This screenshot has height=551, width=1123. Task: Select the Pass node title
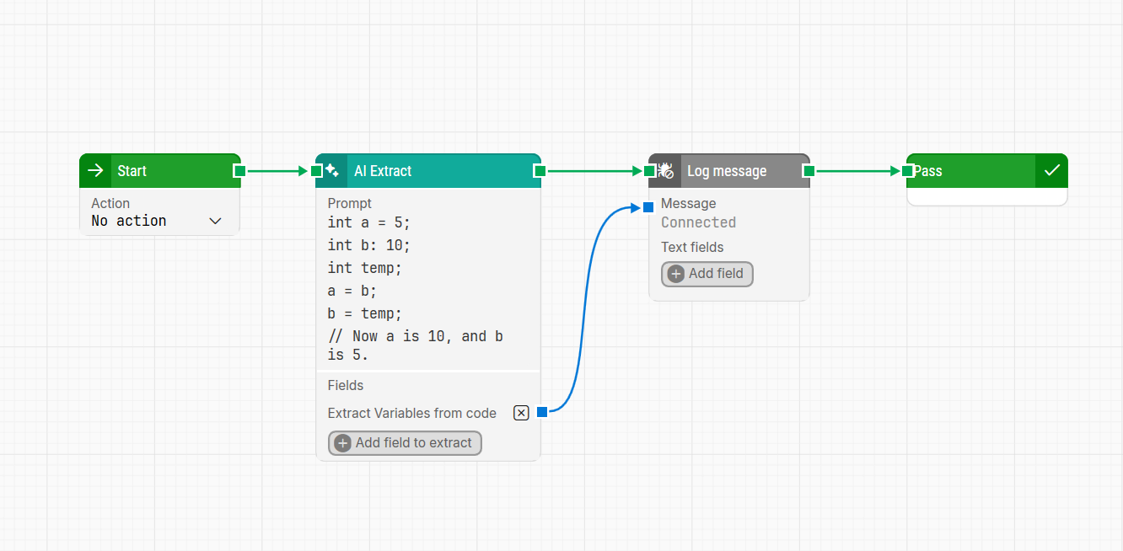coord(929,171)
